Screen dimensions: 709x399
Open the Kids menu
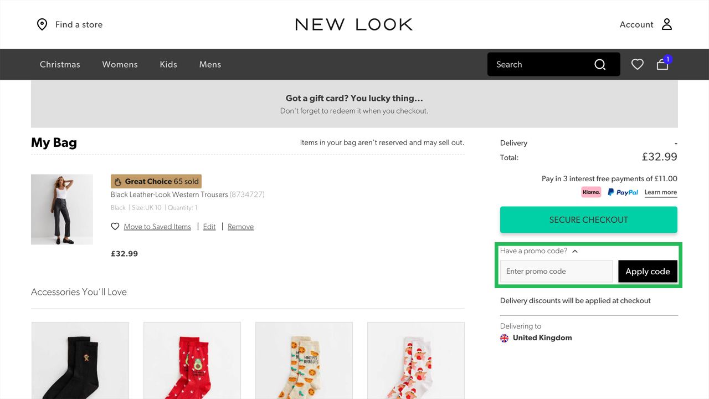click(x=168, y=64)
